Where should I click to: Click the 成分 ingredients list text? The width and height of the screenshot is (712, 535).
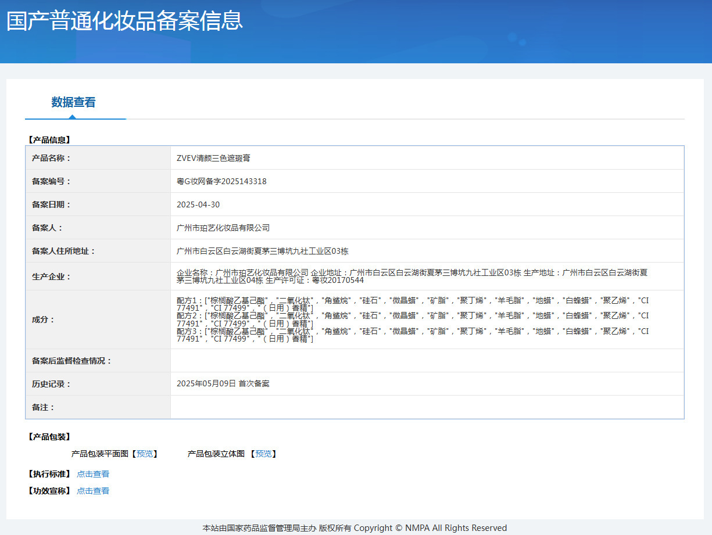(x=412, y=319)
